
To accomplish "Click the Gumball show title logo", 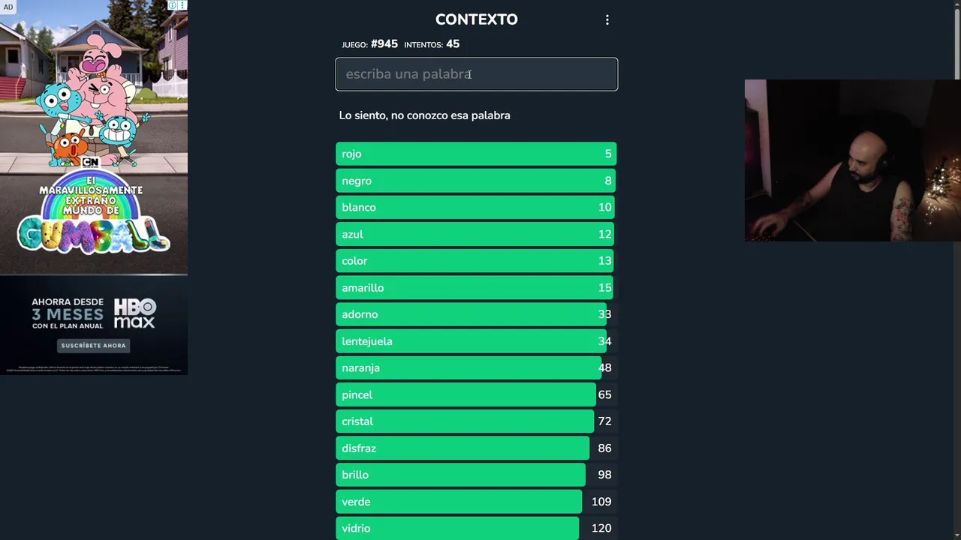I will 93,232.
